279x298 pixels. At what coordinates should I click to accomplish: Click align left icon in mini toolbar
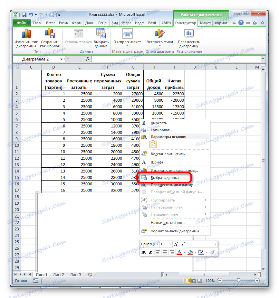tap(158, 252)
